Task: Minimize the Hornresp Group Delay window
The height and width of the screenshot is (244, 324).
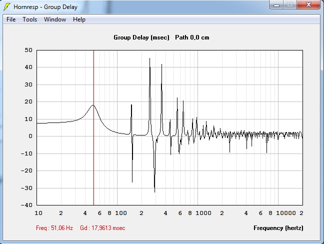Action: pos(276,5)
